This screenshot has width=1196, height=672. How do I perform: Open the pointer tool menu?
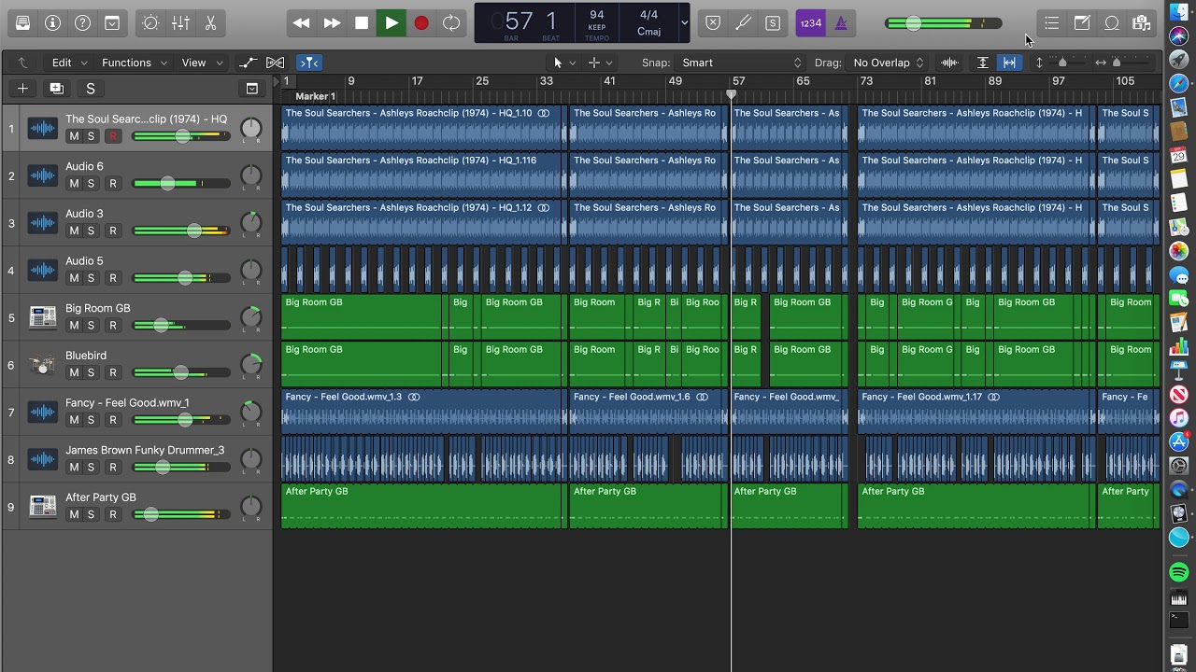pos(563,63)
